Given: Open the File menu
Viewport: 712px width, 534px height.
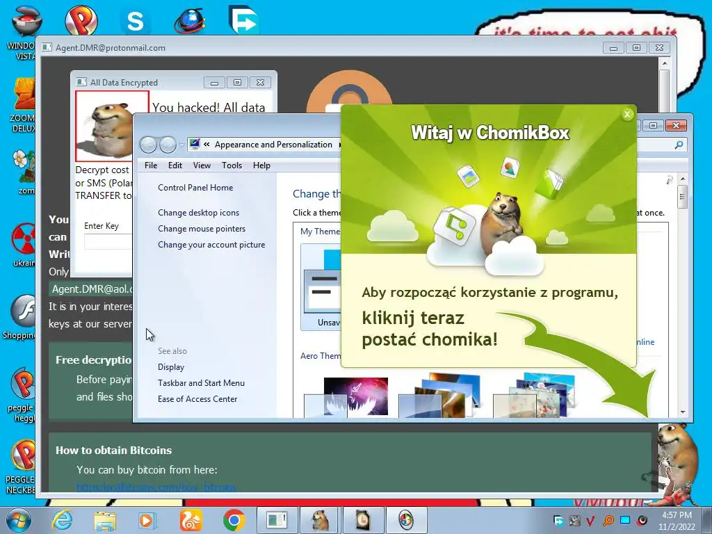Looking at the screenshot, I should click(151, 165).
